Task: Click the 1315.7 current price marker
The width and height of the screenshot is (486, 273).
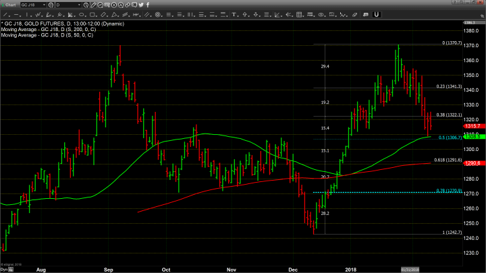Action: pos(472,126)
